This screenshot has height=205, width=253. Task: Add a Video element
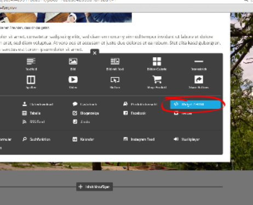(73, 82)
